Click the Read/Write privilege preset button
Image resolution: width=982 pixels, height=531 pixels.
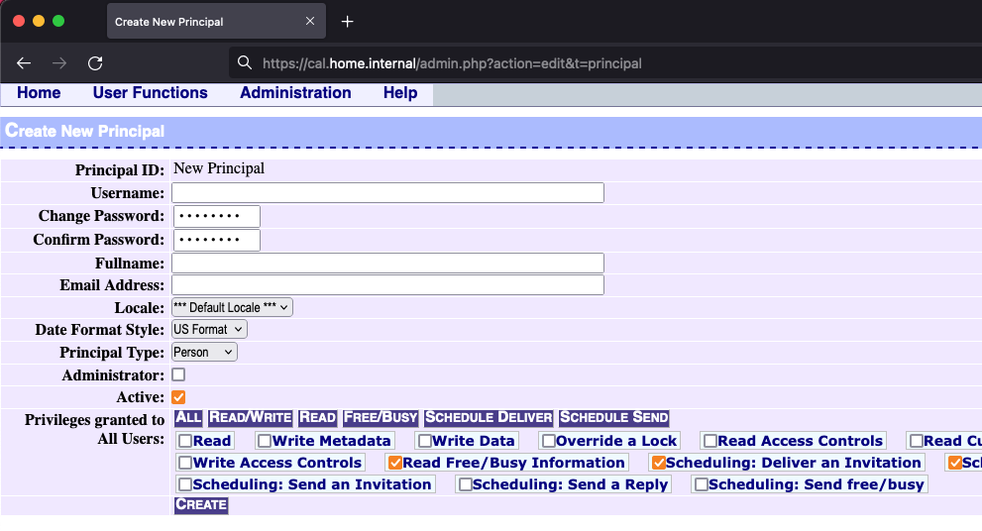[250, 418]
